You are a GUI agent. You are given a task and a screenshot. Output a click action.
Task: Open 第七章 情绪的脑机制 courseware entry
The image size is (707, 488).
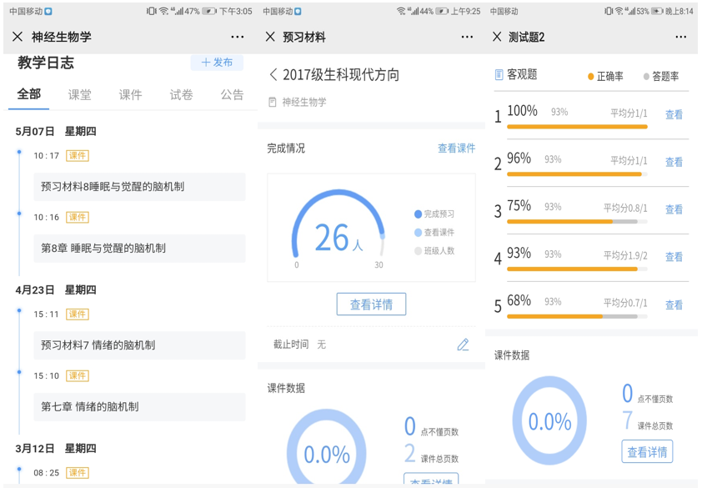coord(139,407)
